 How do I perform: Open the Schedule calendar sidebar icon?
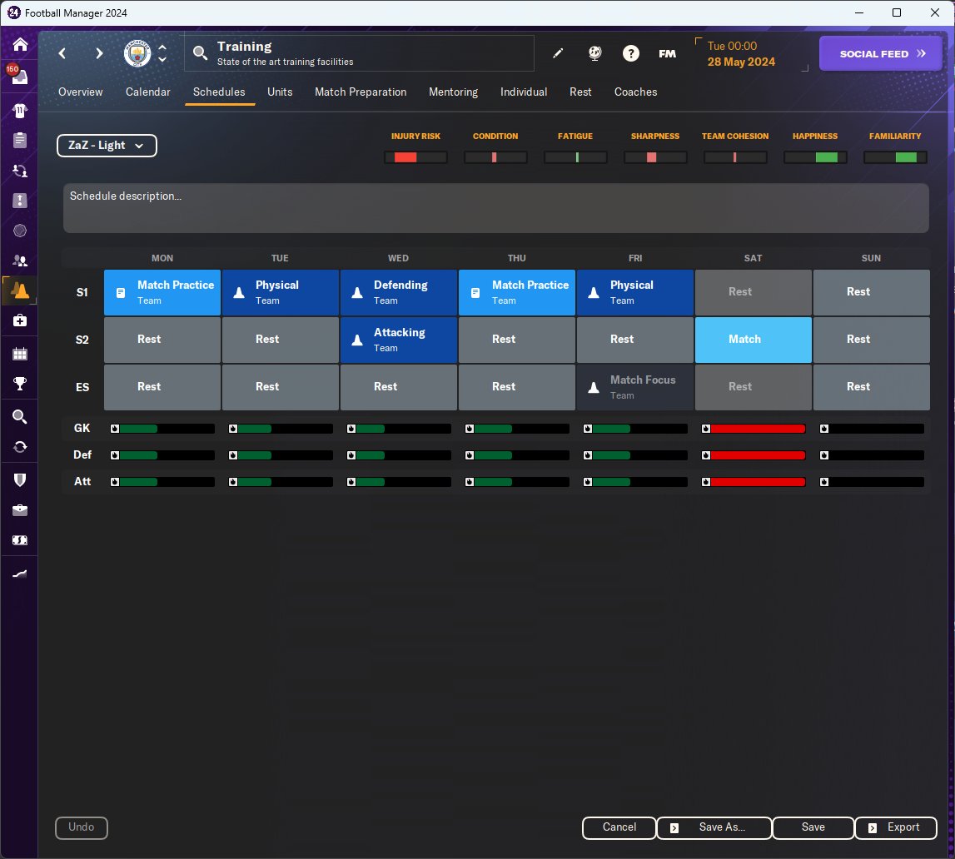tap(19, 354)
